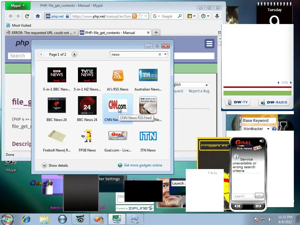Go to next DW gadget headline
The width and height of the screenshot is (300, 225).
tap(291, 83)
